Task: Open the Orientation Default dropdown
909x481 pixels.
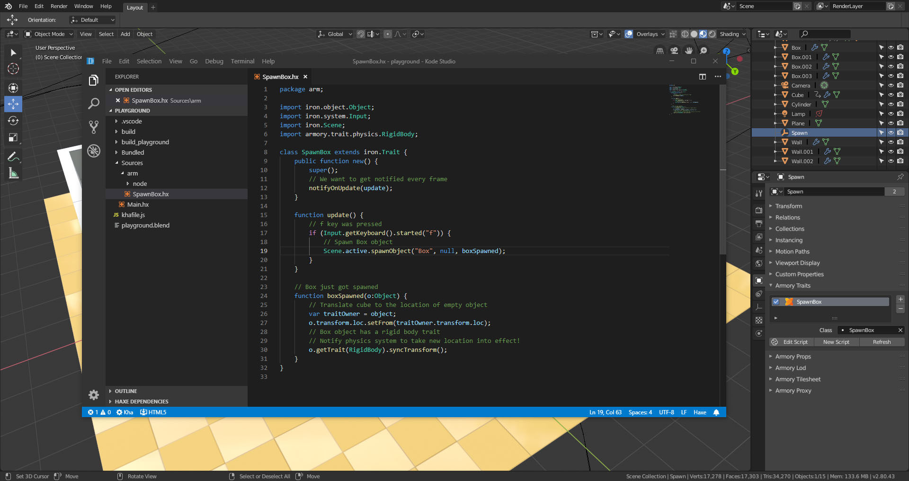Action: (x=92, y=20)
